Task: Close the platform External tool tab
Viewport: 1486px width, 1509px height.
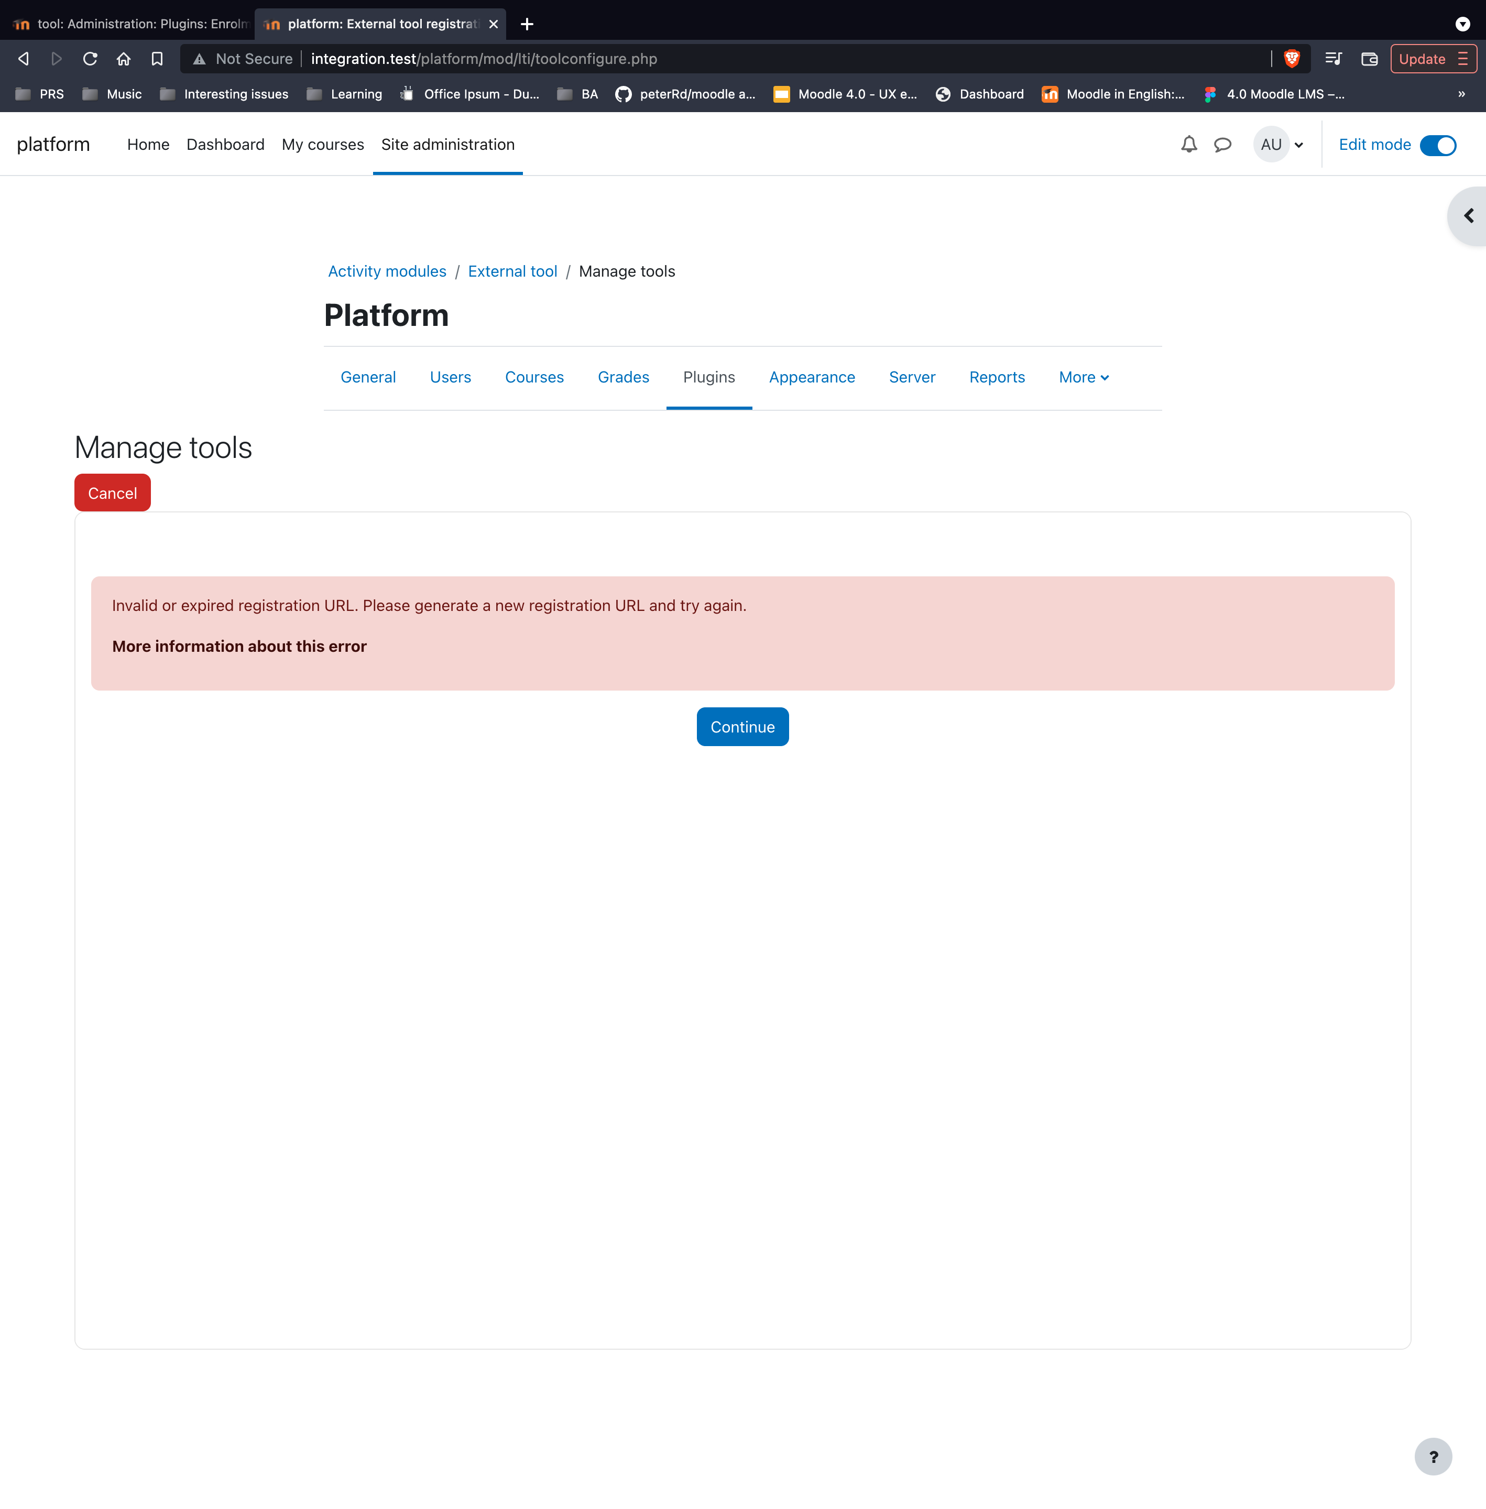Action: tap(493, 24)
